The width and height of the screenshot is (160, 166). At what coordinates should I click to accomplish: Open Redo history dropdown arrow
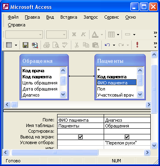tap(128, 45)
